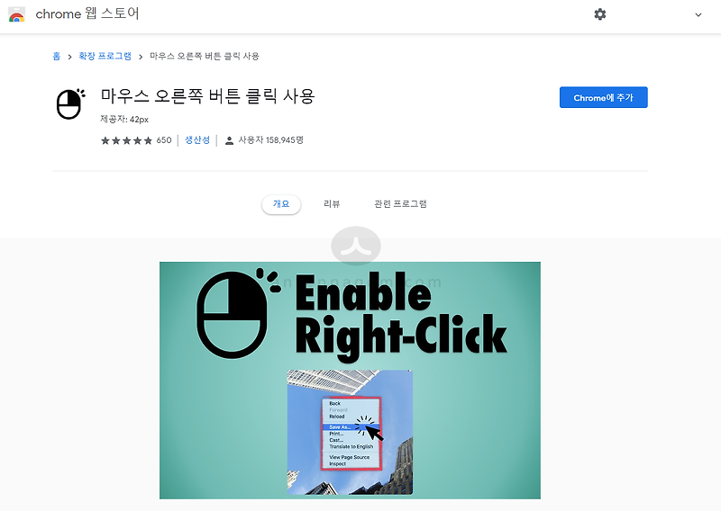Switch to the 관련 프로그램 tab
Screen dimensions: 721x511
pos(400,204)
